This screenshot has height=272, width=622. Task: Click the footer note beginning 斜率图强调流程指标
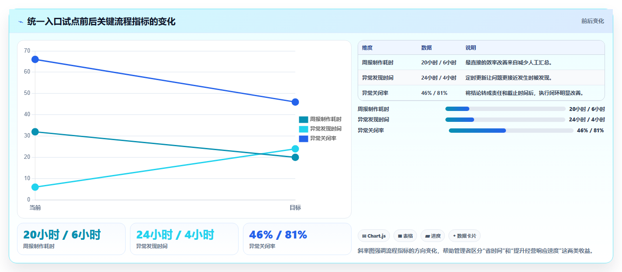(x=475, y=251)
